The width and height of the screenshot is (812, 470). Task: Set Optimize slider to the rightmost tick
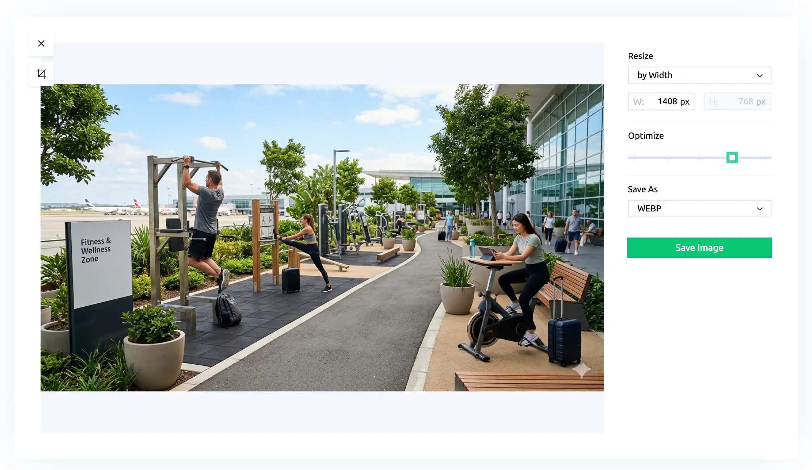pos(765,158)
